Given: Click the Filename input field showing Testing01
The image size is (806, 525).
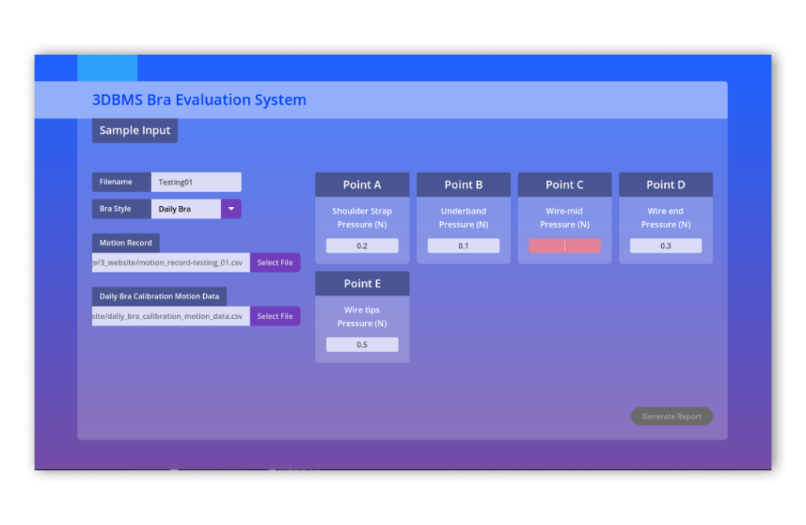Looking at the screenshot, I should pos(196,182).
